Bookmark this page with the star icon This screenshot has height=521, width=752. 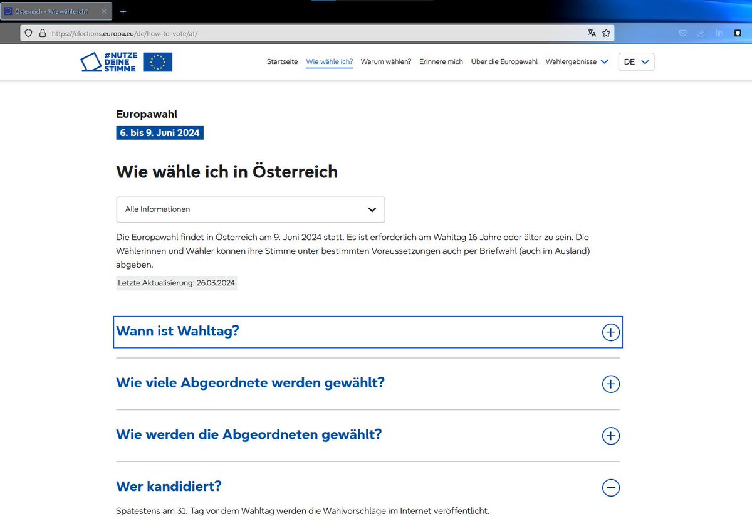(606, 33)
